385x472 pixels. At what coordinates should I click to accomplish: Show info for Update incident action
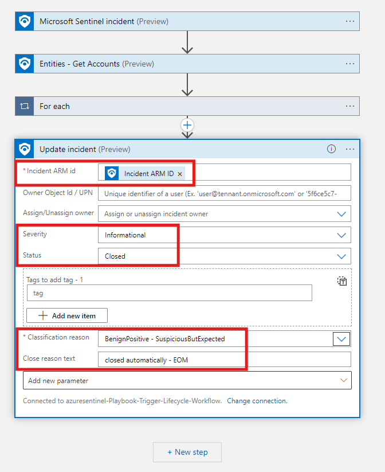[331, 149]
